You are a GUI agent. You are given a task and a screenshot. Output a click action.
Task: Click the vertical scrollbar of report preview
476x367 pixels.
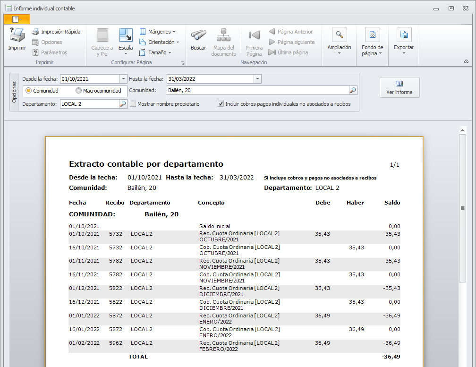pos(462,208)
